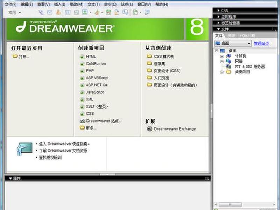This screenshot has width=280, height=210.
Task: Click the Comment icon in the toolbar
Action: pos(125,12)
